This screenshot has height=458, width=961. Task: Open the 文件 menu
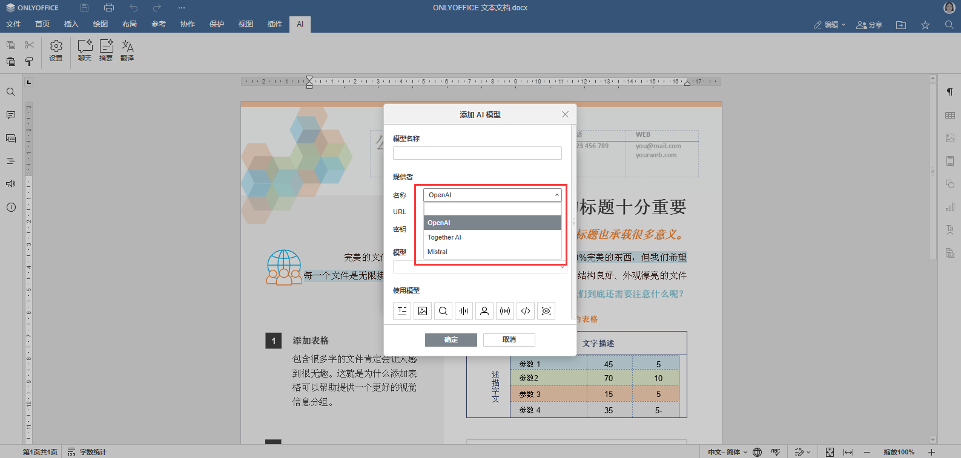[13, 24]
